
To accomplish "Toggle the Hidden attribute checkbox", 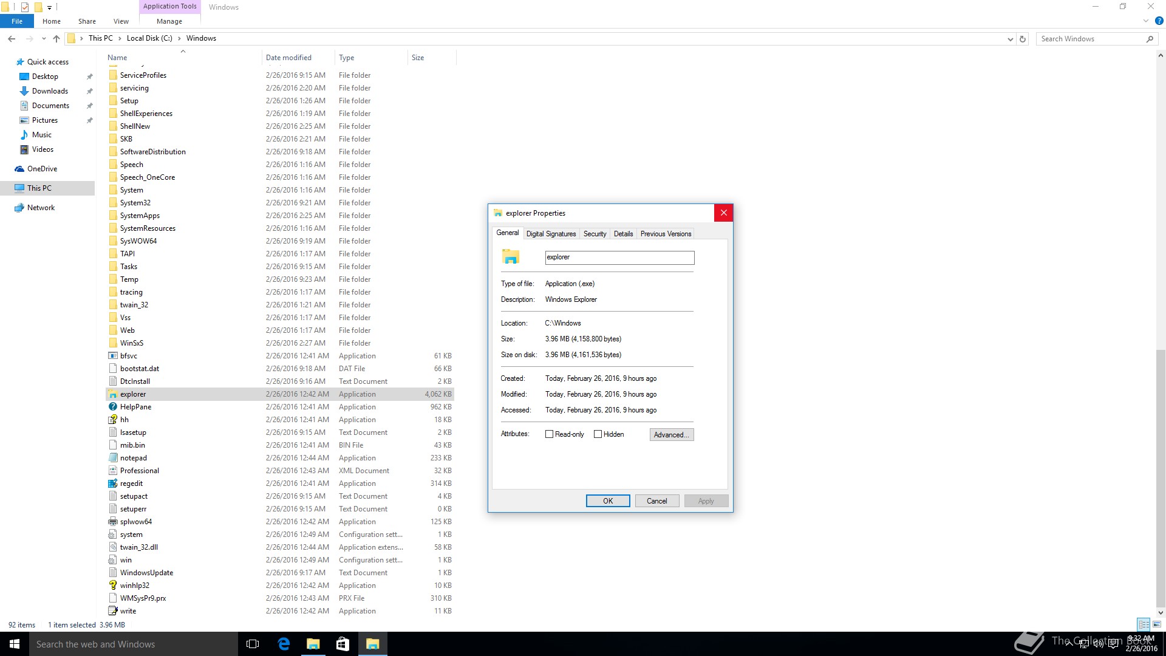I will pyautogui.click(x=598, y=434).
